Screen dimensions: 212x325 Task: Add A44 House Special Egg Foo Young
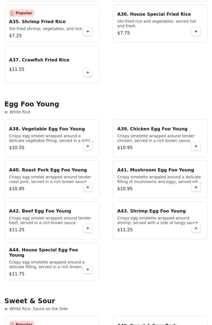pyautogui.click(x=88, y=269)
